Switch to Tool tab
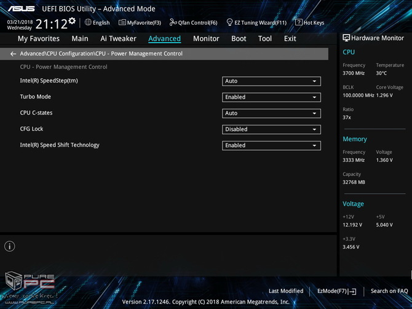This screenshot has height=309, width=412. click(x=265, y=39)
